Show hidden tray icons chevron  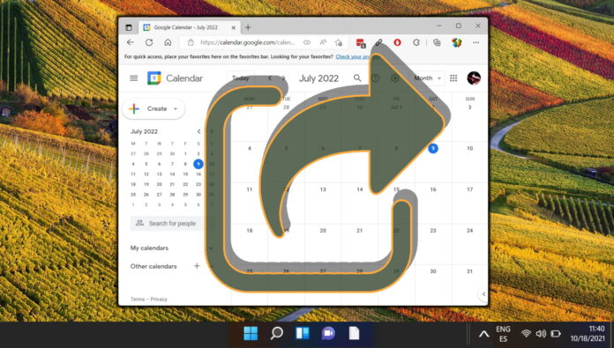484,334
